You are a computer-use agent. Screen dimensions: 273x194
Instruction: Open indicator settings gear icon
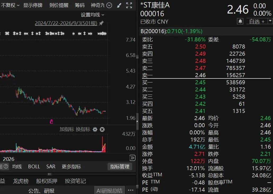click(x=95, y=129)
